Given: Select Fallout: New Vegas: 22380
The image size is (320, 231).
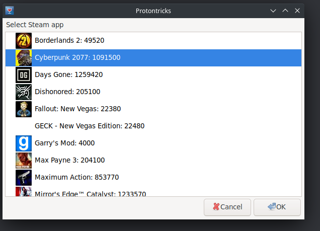Looking at the screenshot, I should 77,109.
